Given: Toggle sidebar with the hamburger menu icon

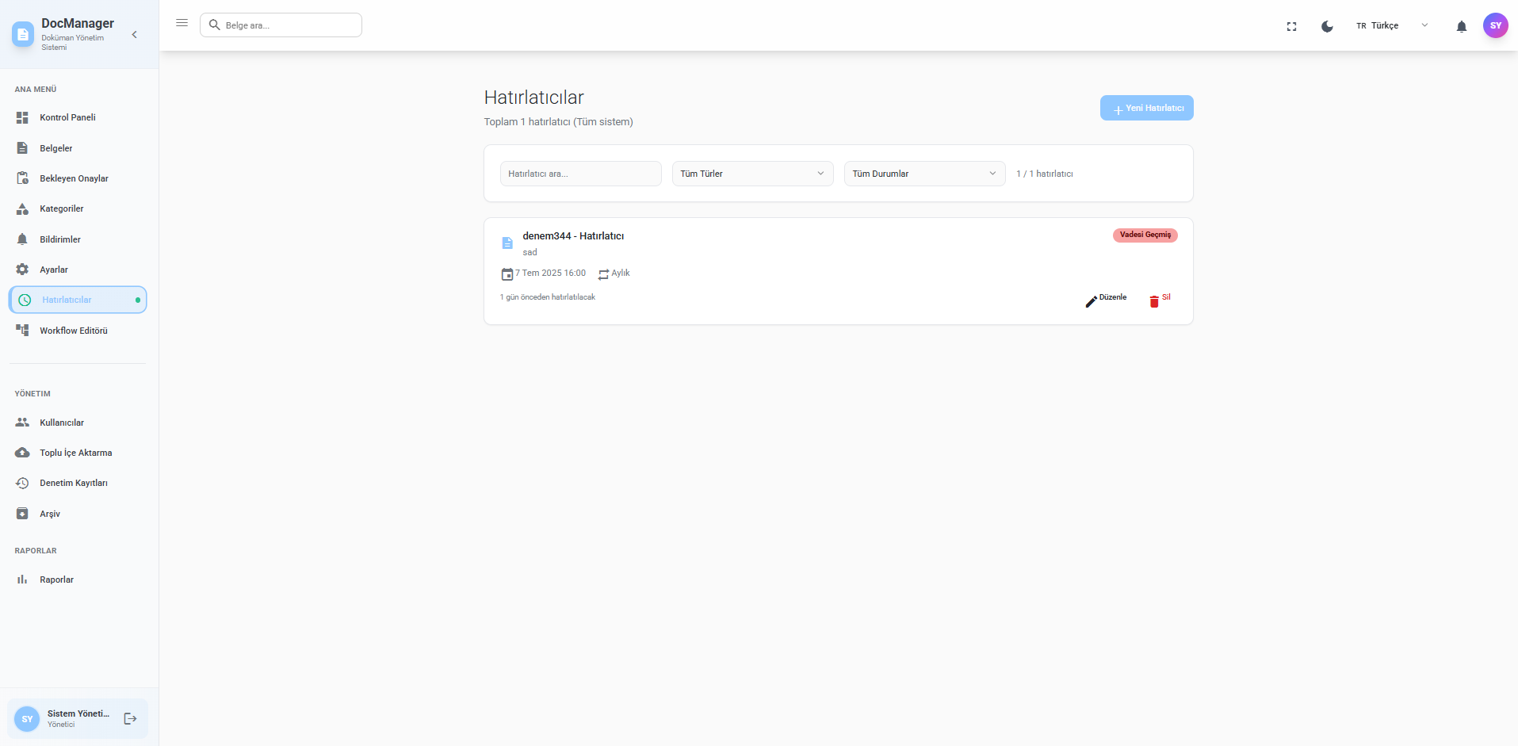Looking at the screenshot, I should 182,23.
